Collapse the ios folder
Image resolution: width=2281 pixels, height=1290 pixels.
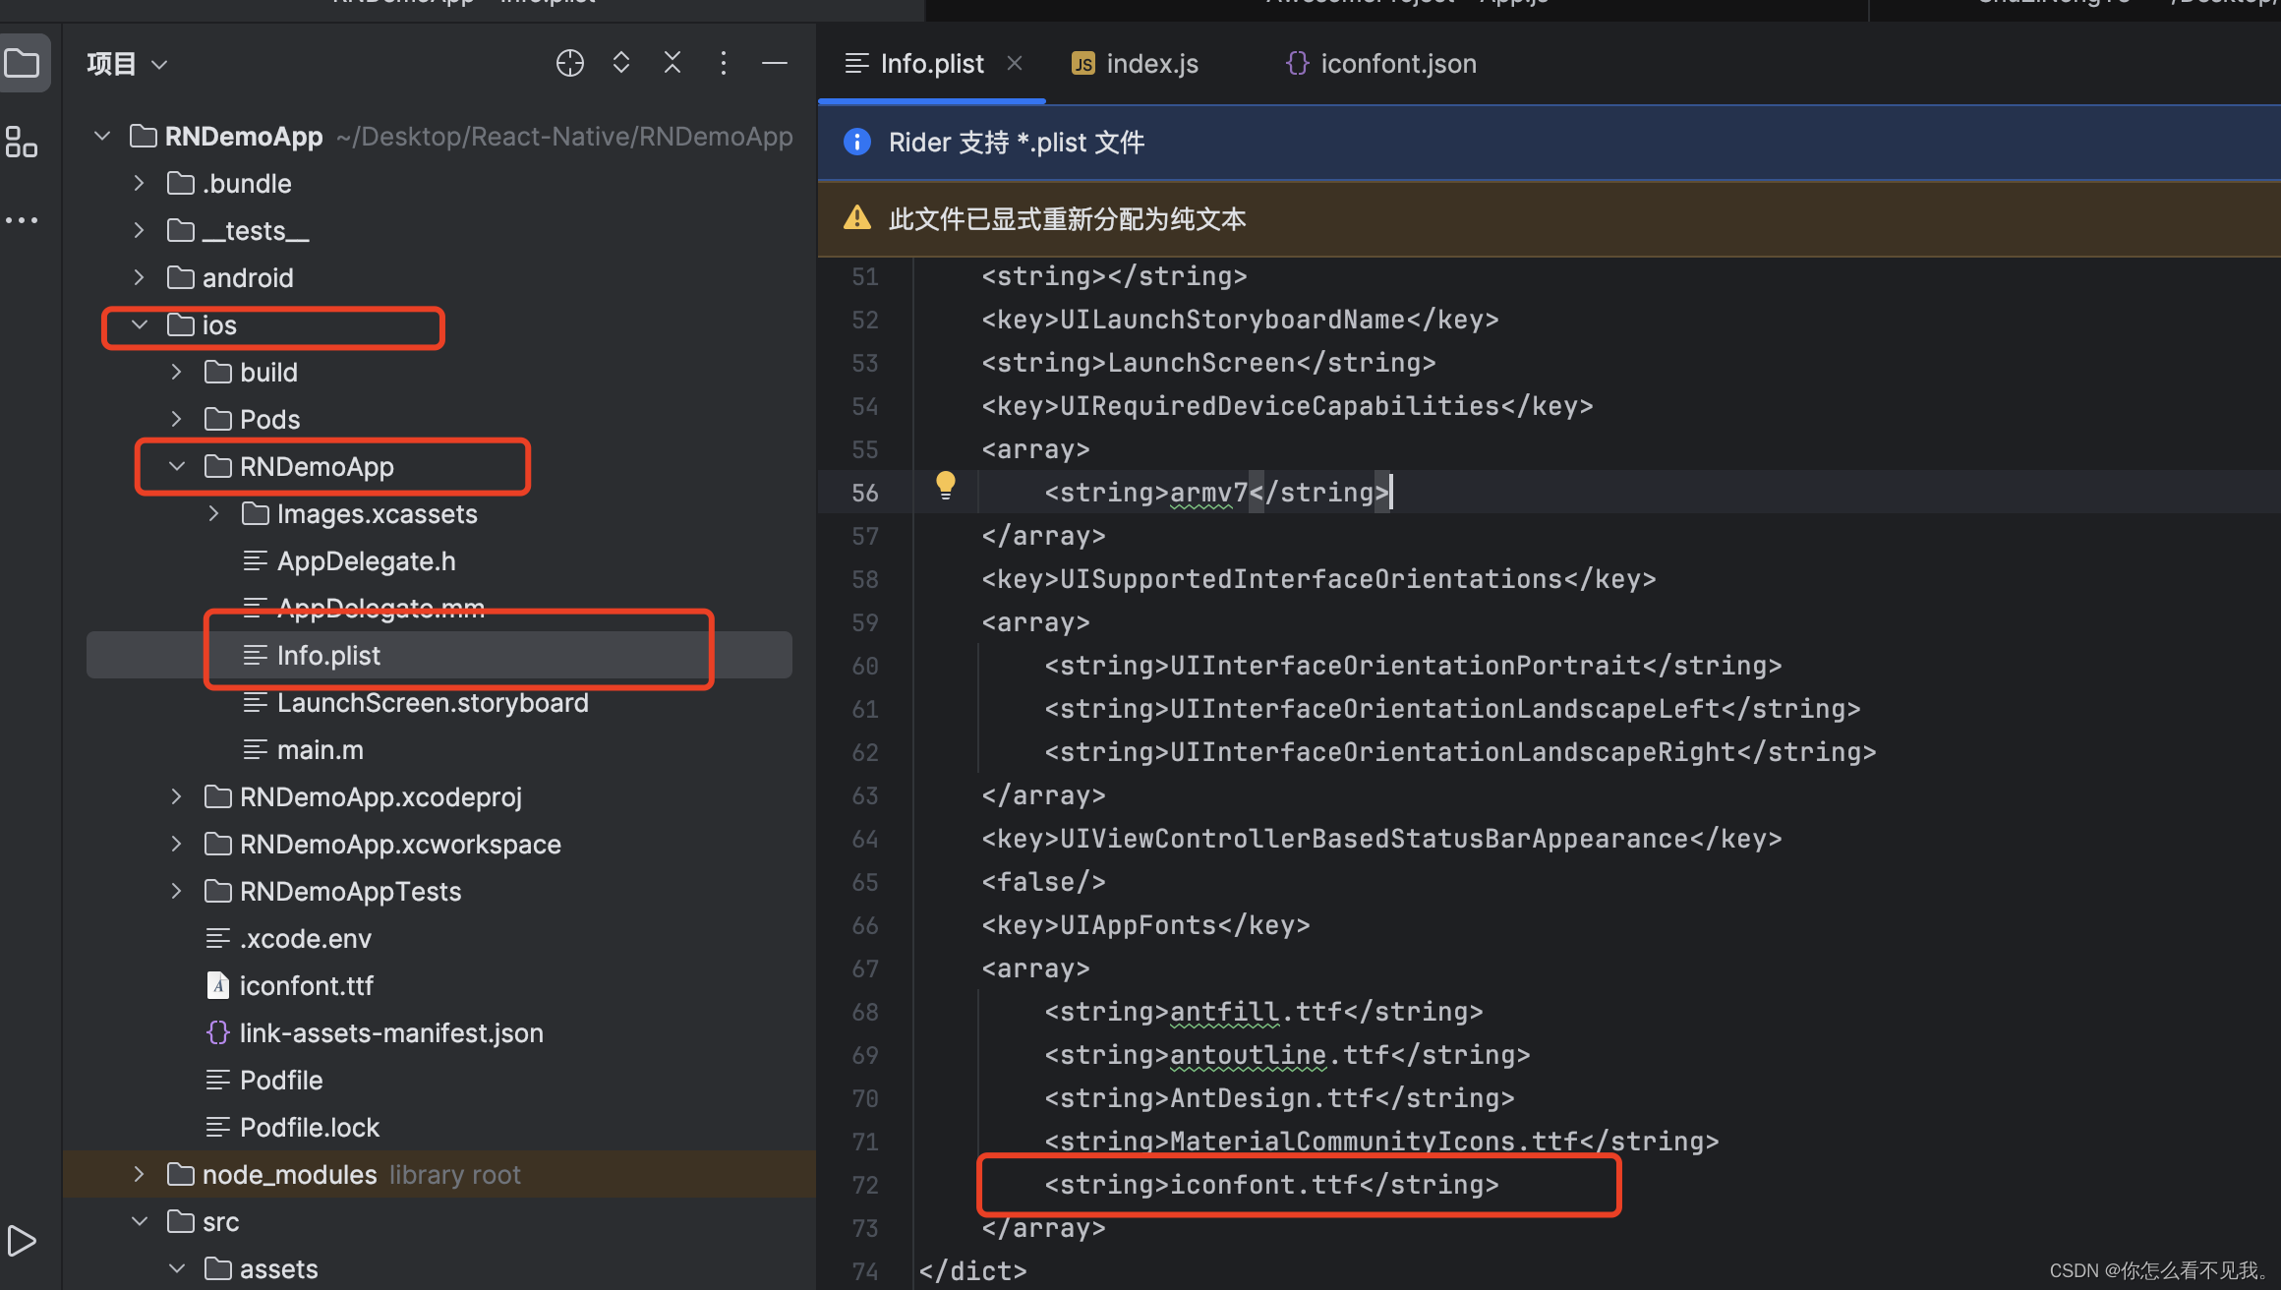pyautogui.click(x=140, y=325)
